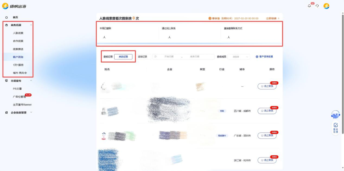Click the 浙江省 - 杭州市 city cell

point(242,160)
